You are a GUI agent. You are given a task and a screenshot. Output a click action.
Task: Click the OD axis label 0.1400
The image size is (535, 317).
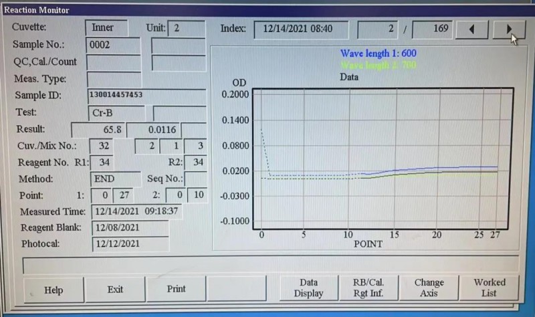coord(235,120)
